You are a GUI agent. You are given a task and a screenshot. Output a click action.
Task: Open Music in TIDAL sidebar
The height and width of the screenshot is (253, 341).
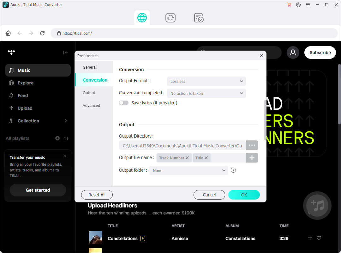click(x=38, y=70)
